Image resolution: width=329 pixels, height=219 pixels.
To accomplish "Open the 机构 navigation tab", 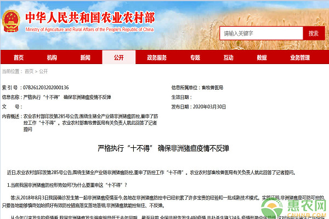I will point(52,57).
